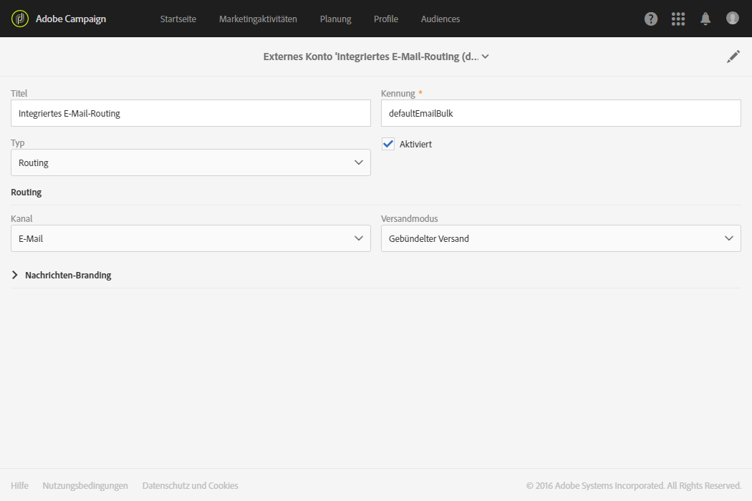Go to the Startseite menu
Image resolution: width=752 pixels, height=501 pixels.
pyautogui.click(x=178, y=19)
